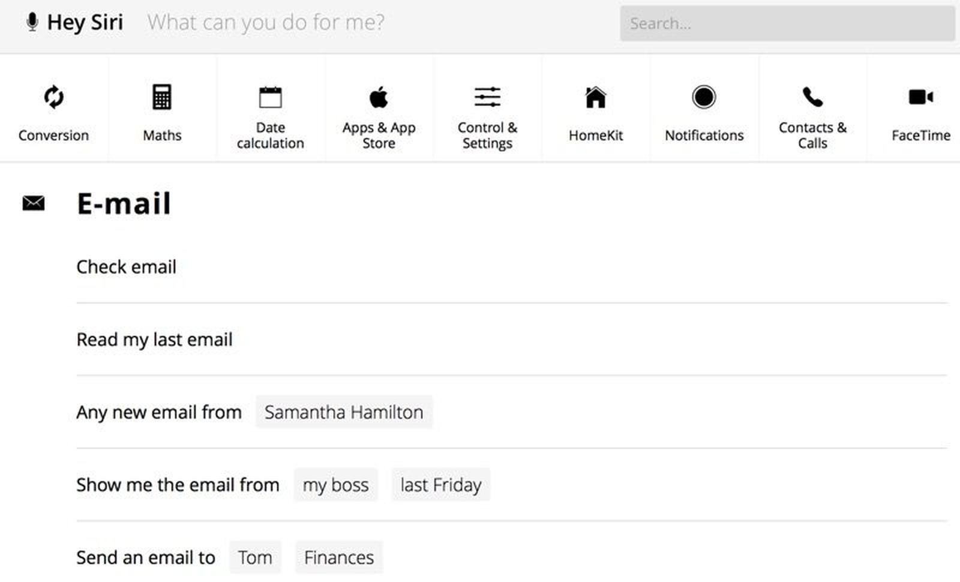Click the Date calculation calendar icon
Viewport: 960px width, 582px height.
(270, 96)
